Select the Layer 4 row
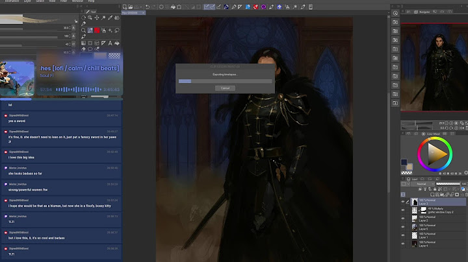The height and width of the screenshot is (262, 468). [x=438, y=244]
